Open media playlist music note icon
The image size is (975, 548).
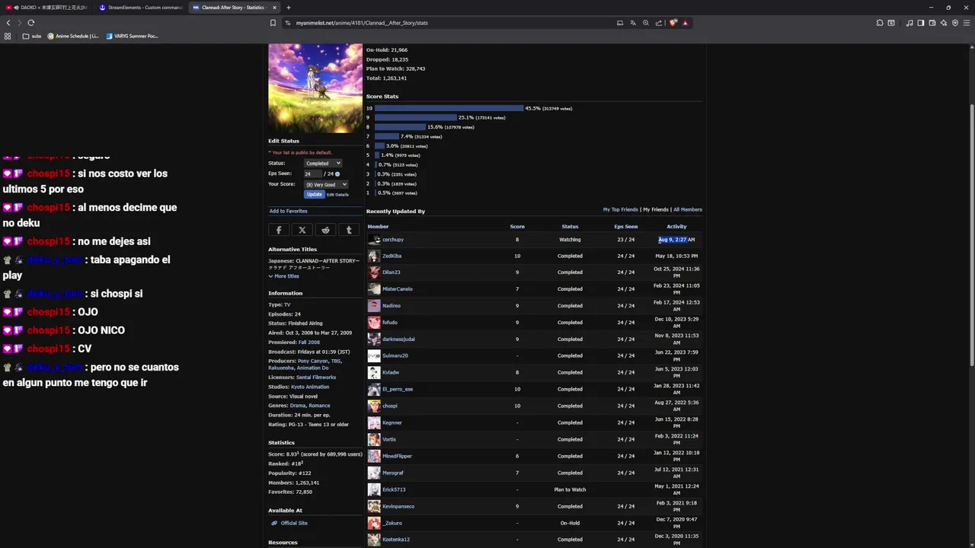point(909,23)
